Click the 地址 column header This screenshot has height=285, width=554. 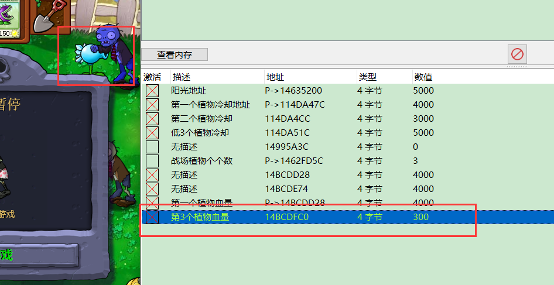tap(275, 77)
